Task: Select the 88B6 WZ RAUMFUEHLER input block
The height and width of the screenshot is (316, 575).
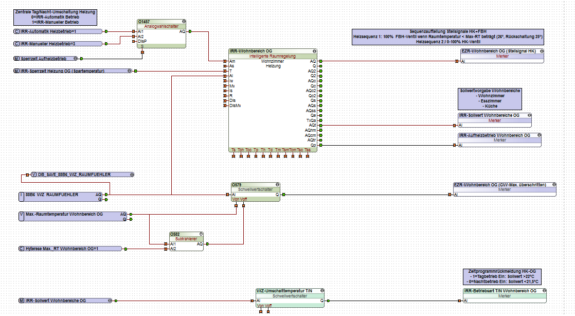Action: pos(61,197)
